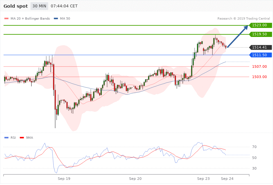
Task: Click the 1503.00 red support label
Action: click(x=260, y=77)
